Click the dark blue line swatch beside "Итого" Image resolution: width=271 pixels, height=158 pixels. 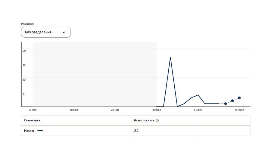40,131
